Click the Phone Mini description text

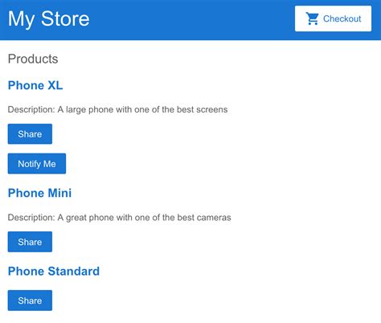pyautogui.click(x=120, y=218)
